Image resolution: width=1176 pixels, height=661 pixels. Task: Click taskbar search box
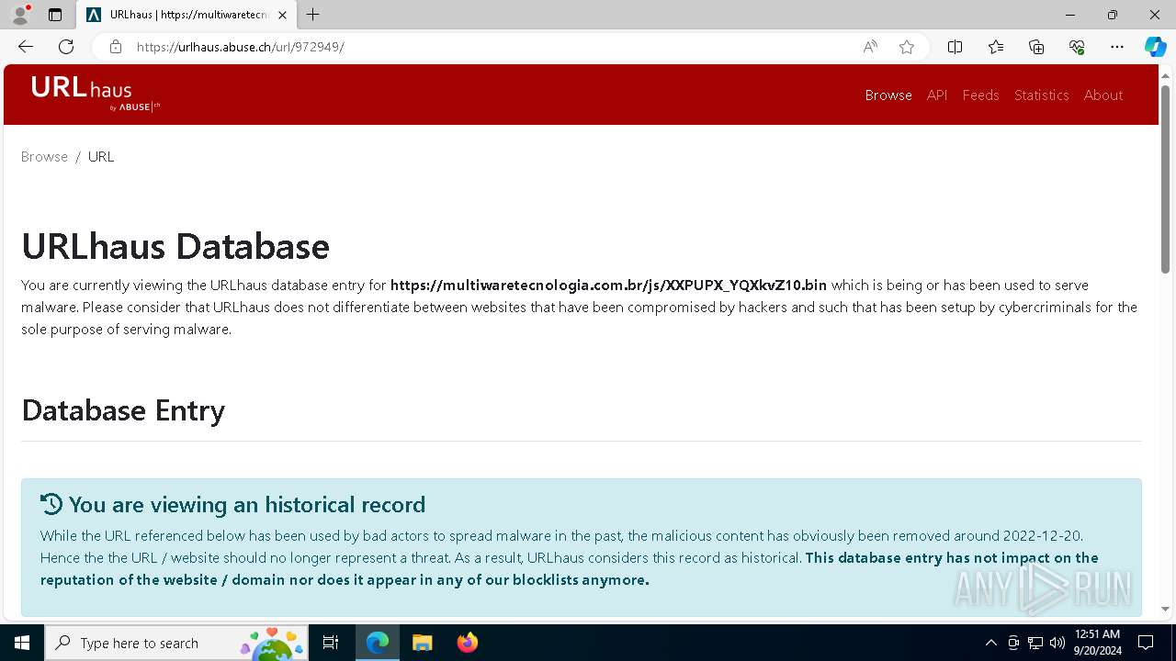176,643
